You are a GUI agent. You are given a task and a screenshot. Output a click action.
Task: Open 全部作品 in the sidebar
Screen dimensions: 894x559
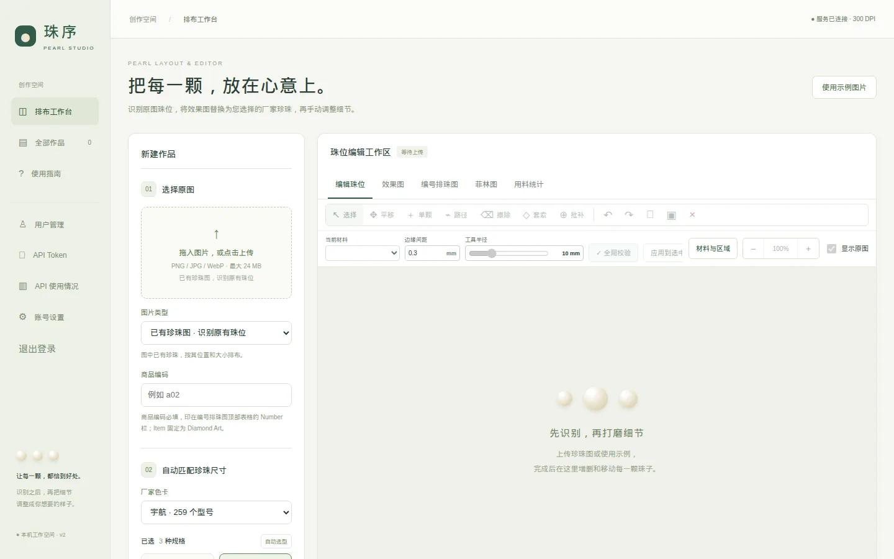coord(55,142)
